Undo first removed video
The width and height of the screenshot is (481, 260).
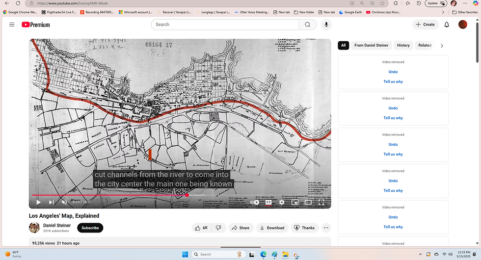coord(393,72)
